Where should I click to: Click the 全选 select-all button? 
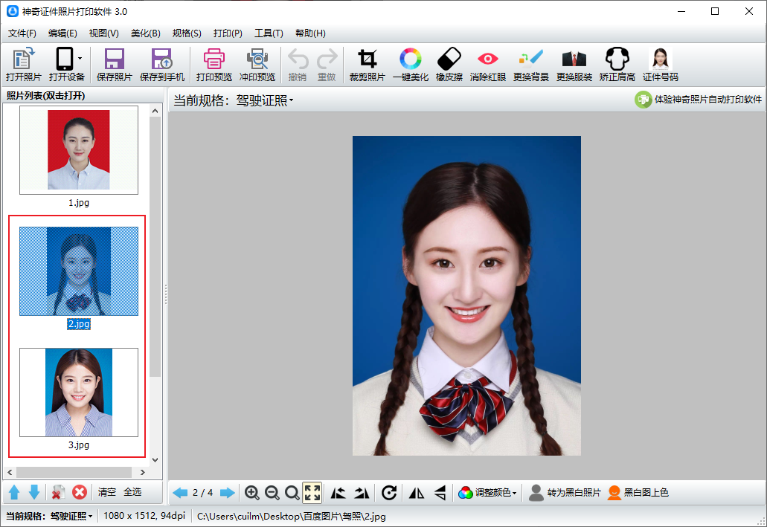132,492
